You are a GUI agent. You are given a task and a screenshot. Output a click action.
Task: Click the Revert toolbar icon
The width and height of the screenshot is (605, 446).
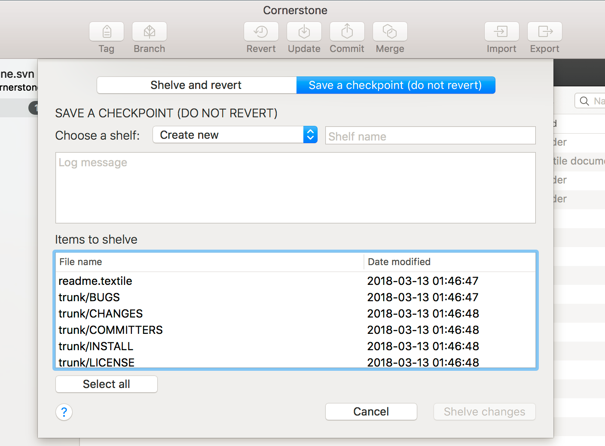click(261, 31)
